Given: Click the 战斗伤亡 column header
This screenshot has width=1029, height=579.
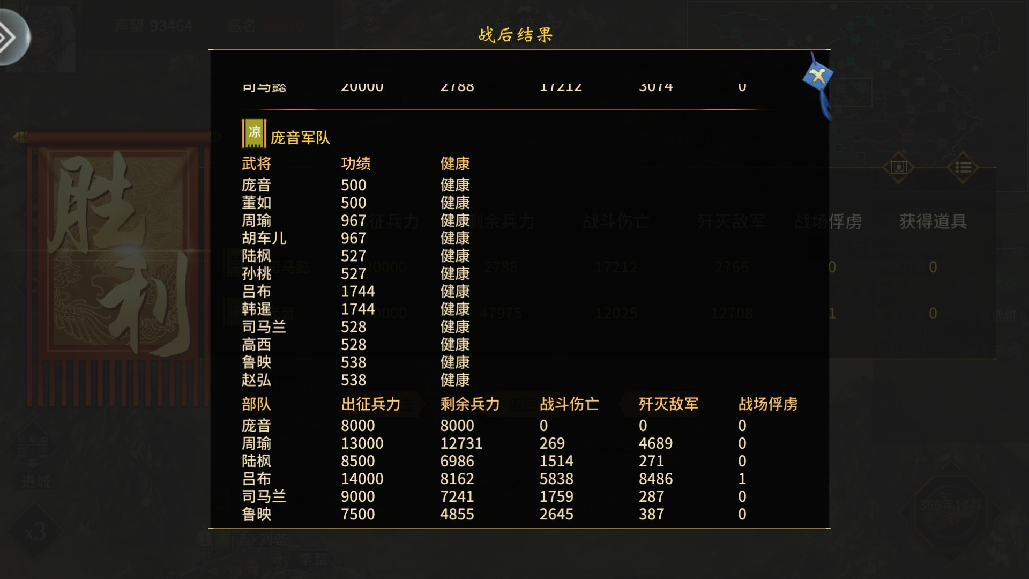Looking at the screenshot, I should [x=569, y=404].
